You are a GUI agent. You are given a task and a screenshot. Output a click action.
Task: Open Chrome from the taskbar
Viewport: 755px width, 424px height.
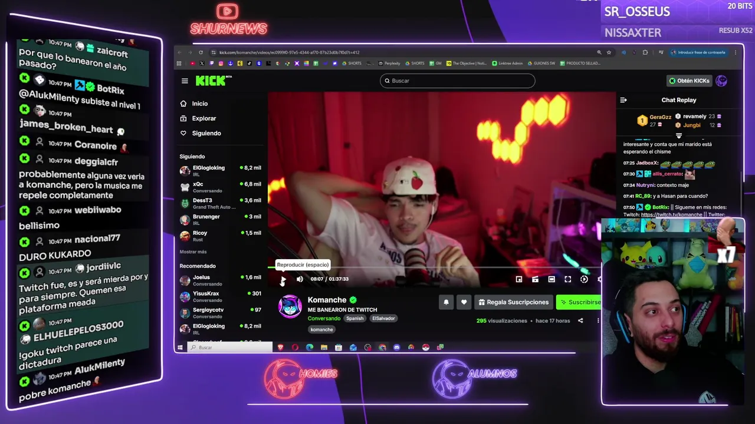tap(382, 347)
